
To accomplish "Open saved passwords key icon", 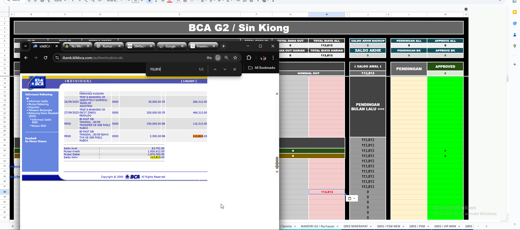I will pyautogui.click(x=209, y=58).
